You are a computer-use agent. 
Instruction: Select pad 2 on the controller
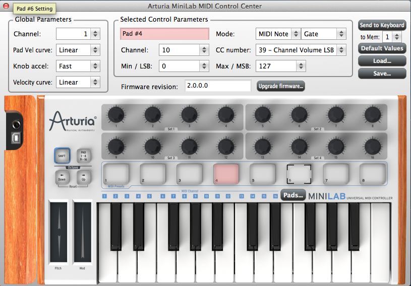coord(153,174)
